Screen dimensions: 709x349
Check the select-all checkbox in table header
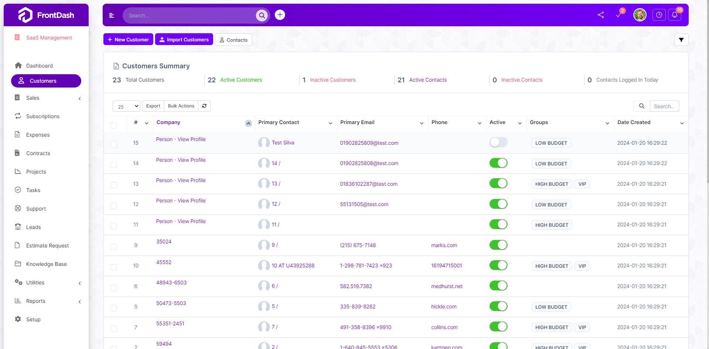coord(114,126)
